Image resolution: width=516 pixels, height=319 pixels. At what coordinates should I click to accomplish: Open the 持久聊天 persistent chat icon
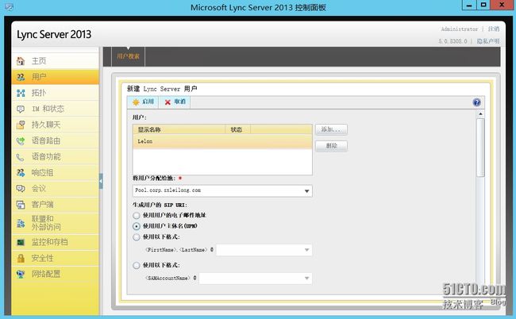click(x=21, y=125)
